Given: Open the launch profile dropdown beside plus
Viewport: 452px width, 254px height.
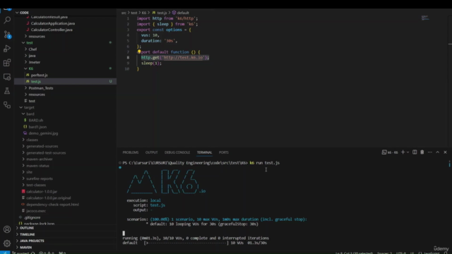Looking at the screenshot, I should tap(408, 152).
